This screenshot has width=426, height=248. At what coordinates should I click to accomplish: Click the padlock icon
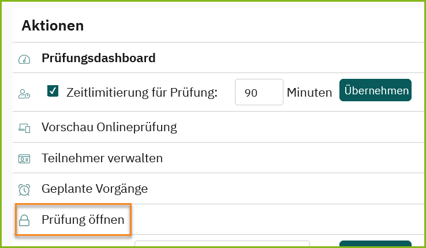(24, 220)
